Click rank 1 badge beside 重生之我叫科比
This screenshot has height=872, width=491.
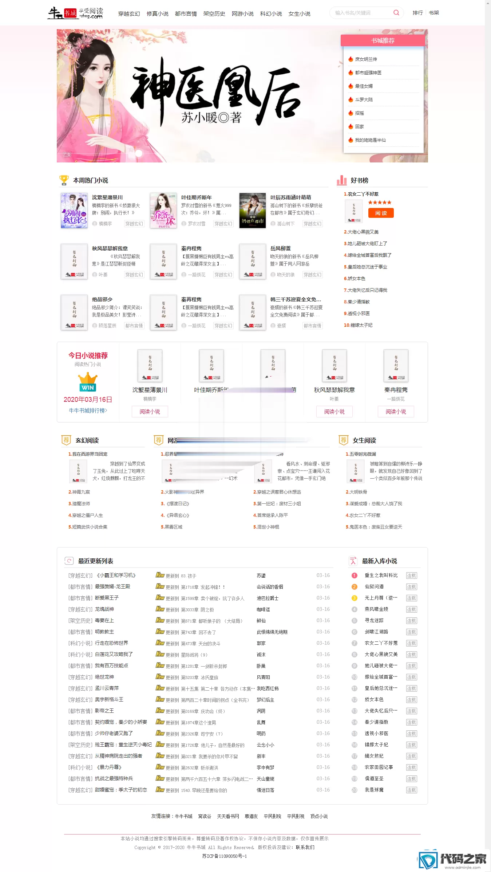click(354, 576)
